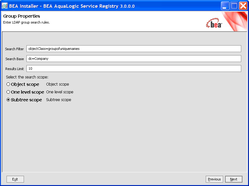Click the bea logo

[214, 23]
